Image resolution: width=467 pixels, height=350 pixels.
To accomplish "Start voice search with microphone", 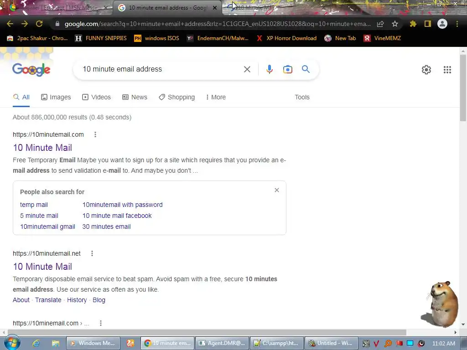I will [x=269, y=69].
